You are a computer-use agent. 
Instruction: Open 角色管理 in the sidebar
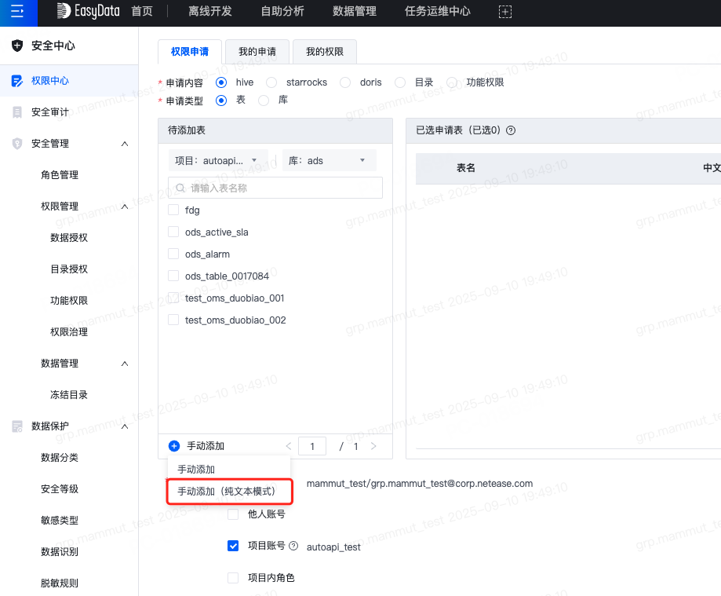(x=60, y=175)
